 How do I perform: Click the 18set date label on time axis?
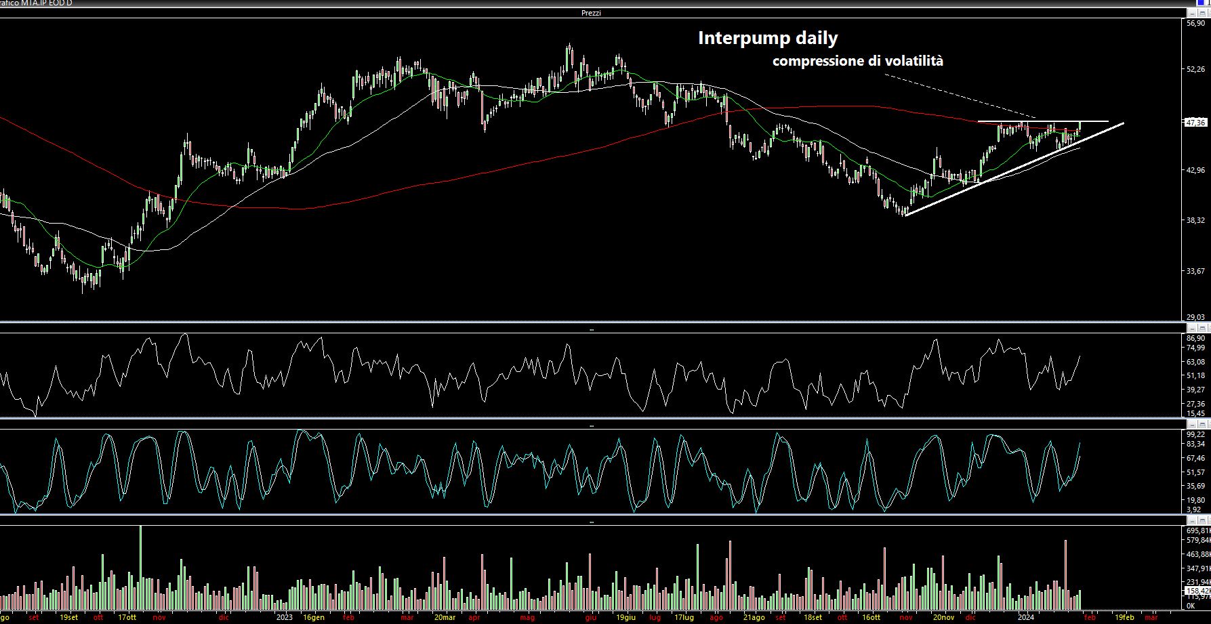[813, 617]
